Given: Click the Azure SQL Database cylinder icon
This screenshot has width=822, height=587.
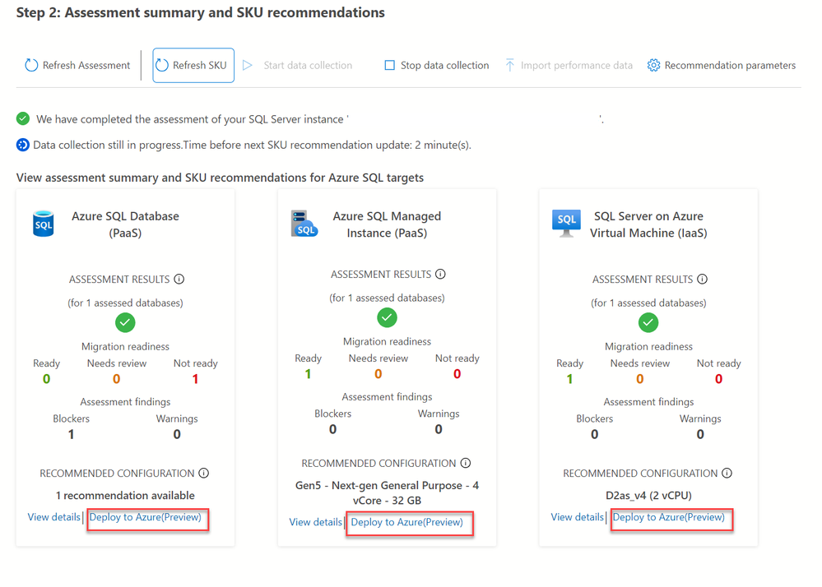Looking at the screenshot, I should pos(43,224).
